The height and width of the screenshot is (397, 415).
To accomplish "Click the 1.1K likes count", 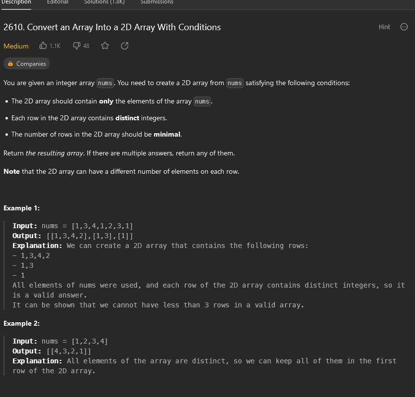I will pyautogui.click(x=55, y=46).
